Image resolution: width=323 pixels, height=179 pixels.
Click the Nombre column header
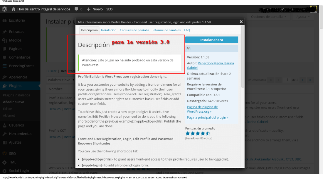pos(55,89)
